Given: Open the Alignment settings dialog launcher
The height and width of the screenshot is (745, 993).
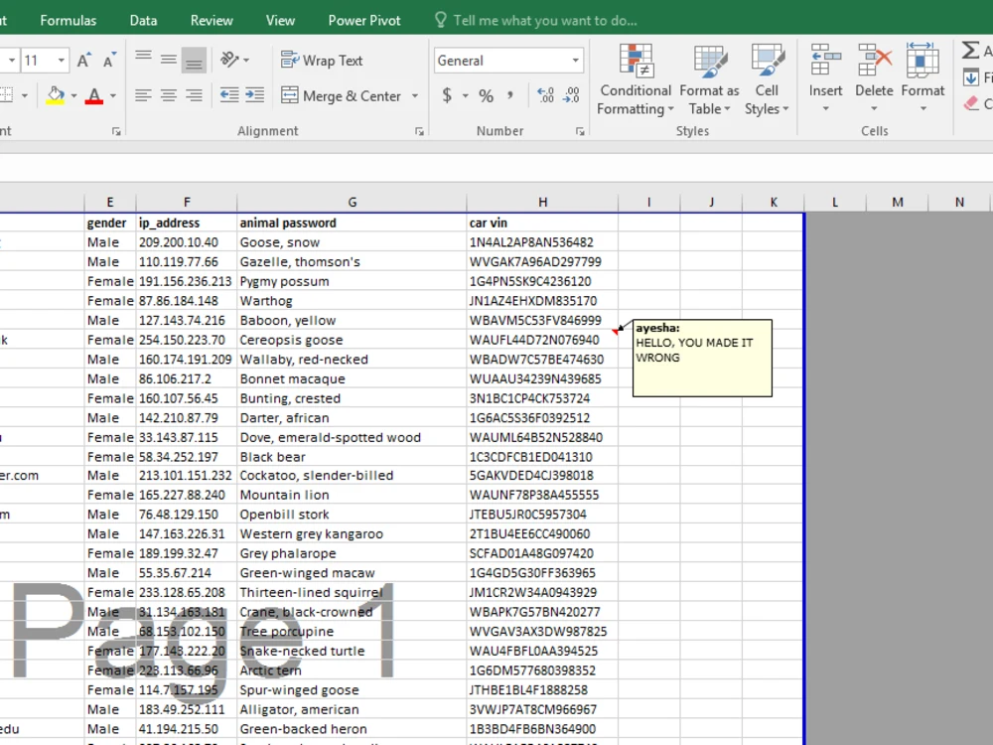Looking at the screenshot, I should (x=419, y=131).
